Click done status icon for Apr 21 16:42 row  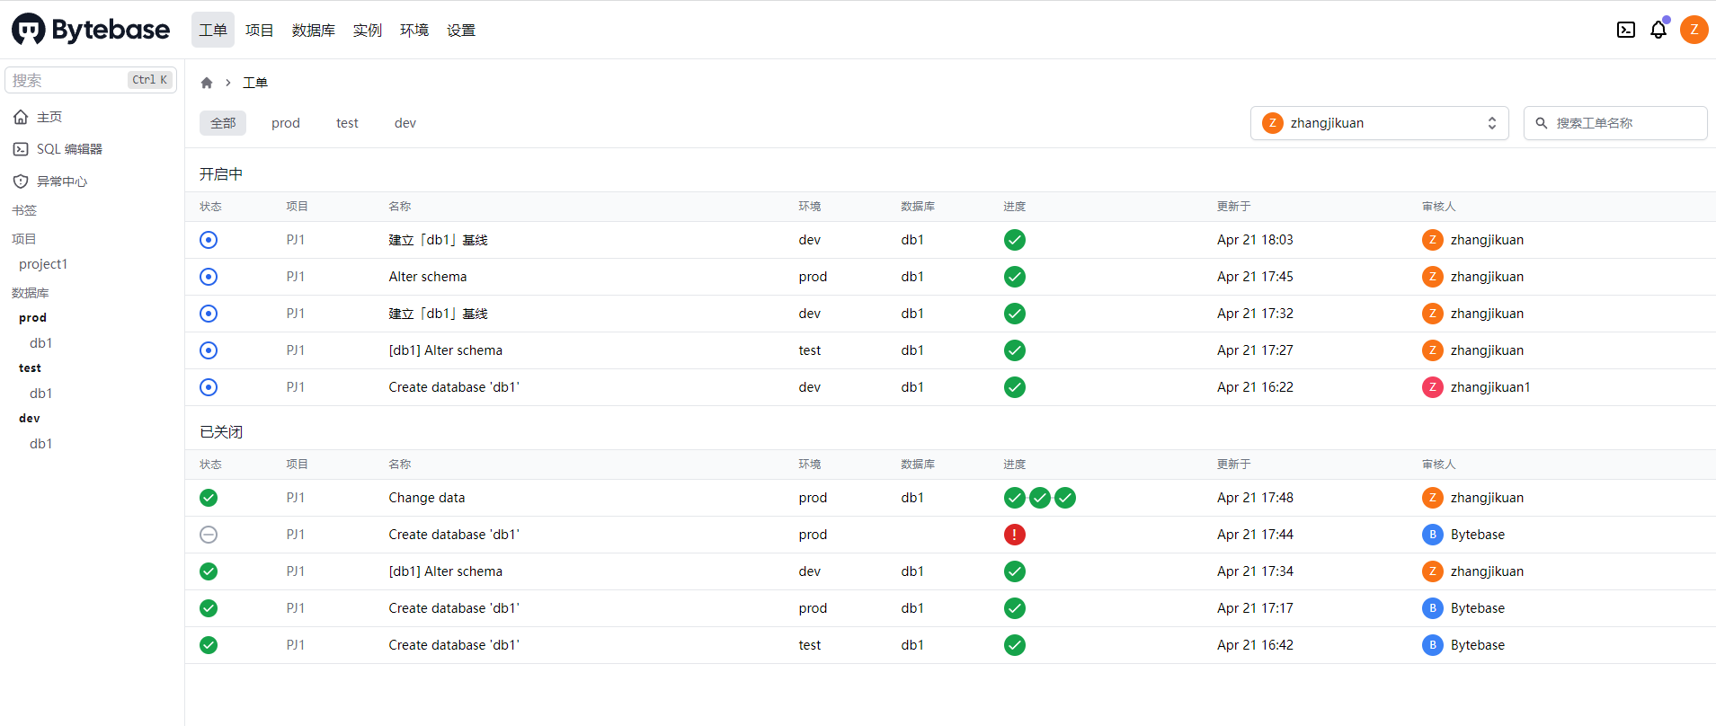coord(209,645)
